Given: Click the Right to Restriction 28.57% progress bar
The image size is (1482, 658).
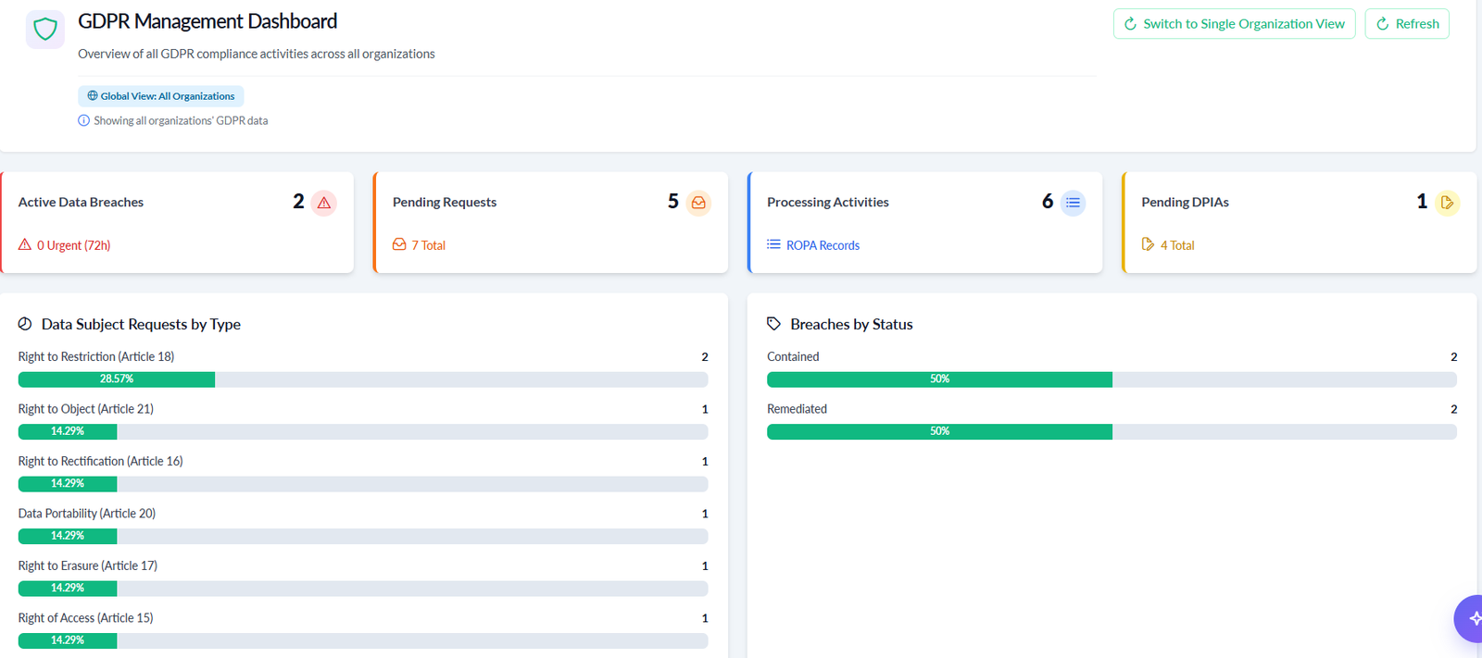Looking at the screenshot, I should coord(363,379).
